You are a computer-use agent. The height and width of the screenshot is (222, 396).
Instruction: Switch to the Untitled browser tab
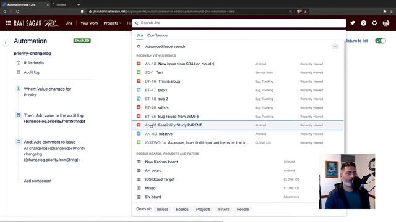click(61, 4)
